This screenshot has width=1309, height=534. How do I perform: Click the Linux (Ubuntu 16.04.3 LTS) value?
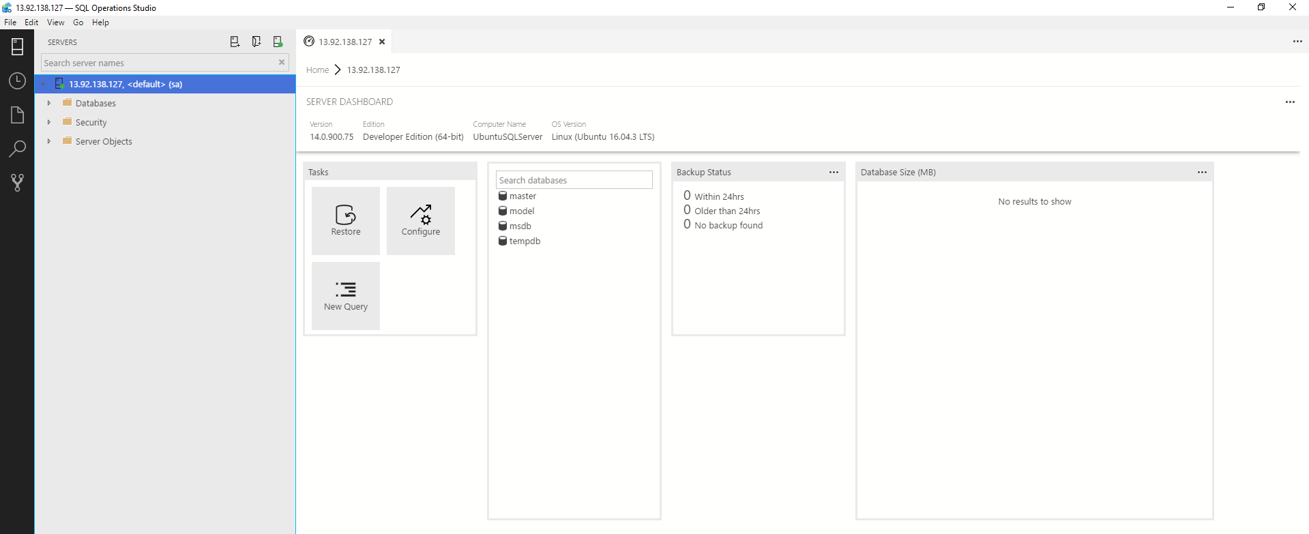pyautogui.click(x=603, y=136)
